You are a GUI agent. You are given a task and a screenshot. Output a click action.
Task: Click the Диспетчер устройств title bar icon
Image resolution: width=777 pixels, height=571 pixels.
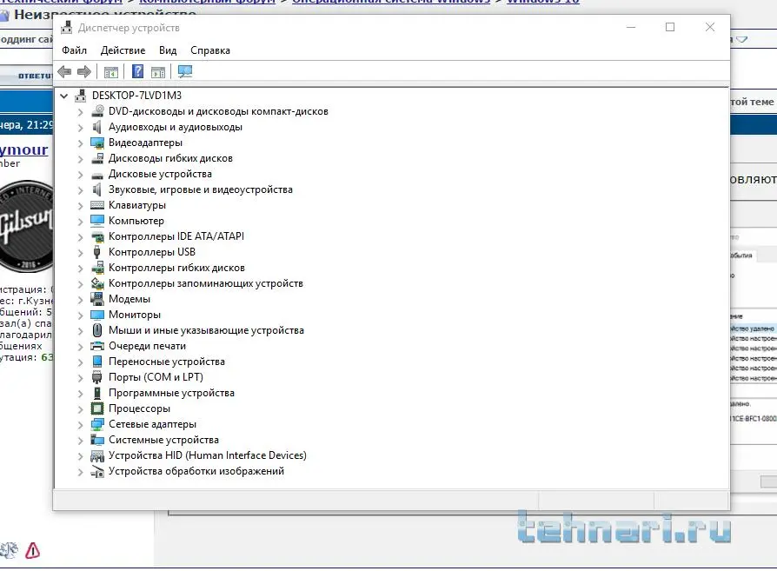click(66, 28)
